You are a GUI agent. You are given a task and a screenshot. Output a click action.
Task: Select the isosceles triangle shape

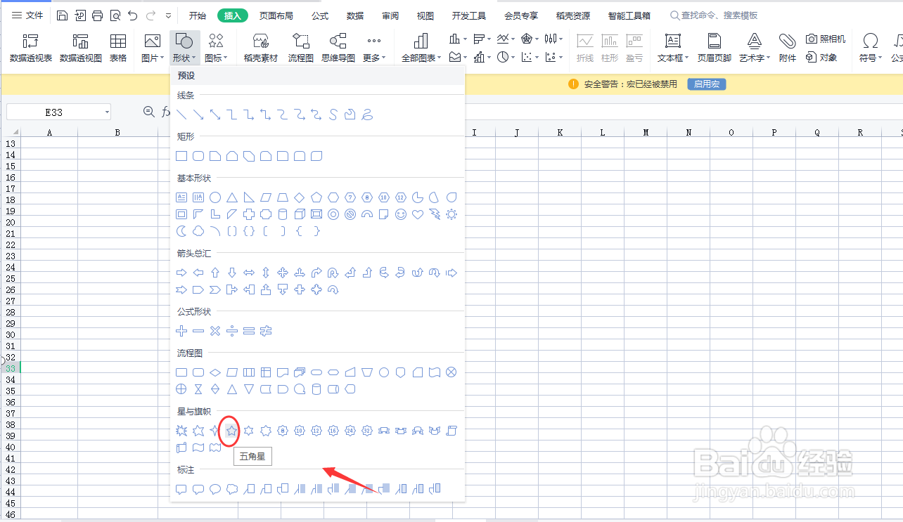point(232,197)
